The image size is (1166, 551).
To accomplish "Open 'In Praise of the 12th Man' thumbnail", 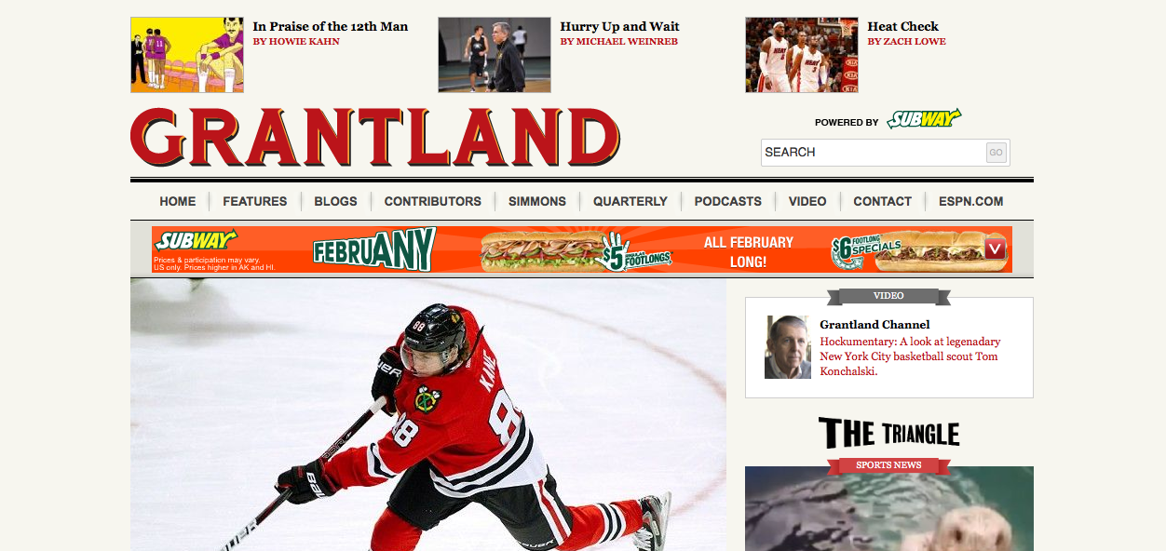I will click(x=187, y=55).
